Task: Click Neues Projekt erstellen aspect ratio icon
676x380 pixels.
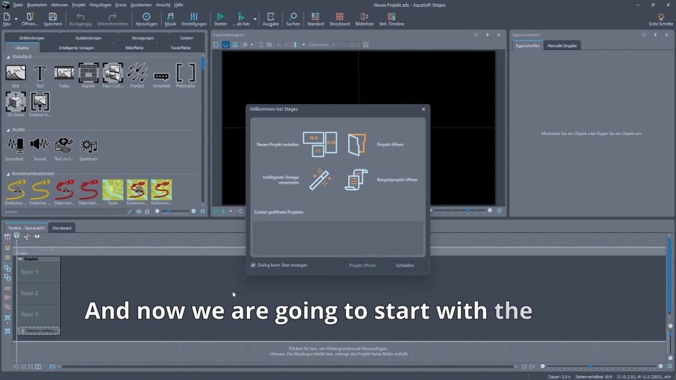Action: point(320,144)
